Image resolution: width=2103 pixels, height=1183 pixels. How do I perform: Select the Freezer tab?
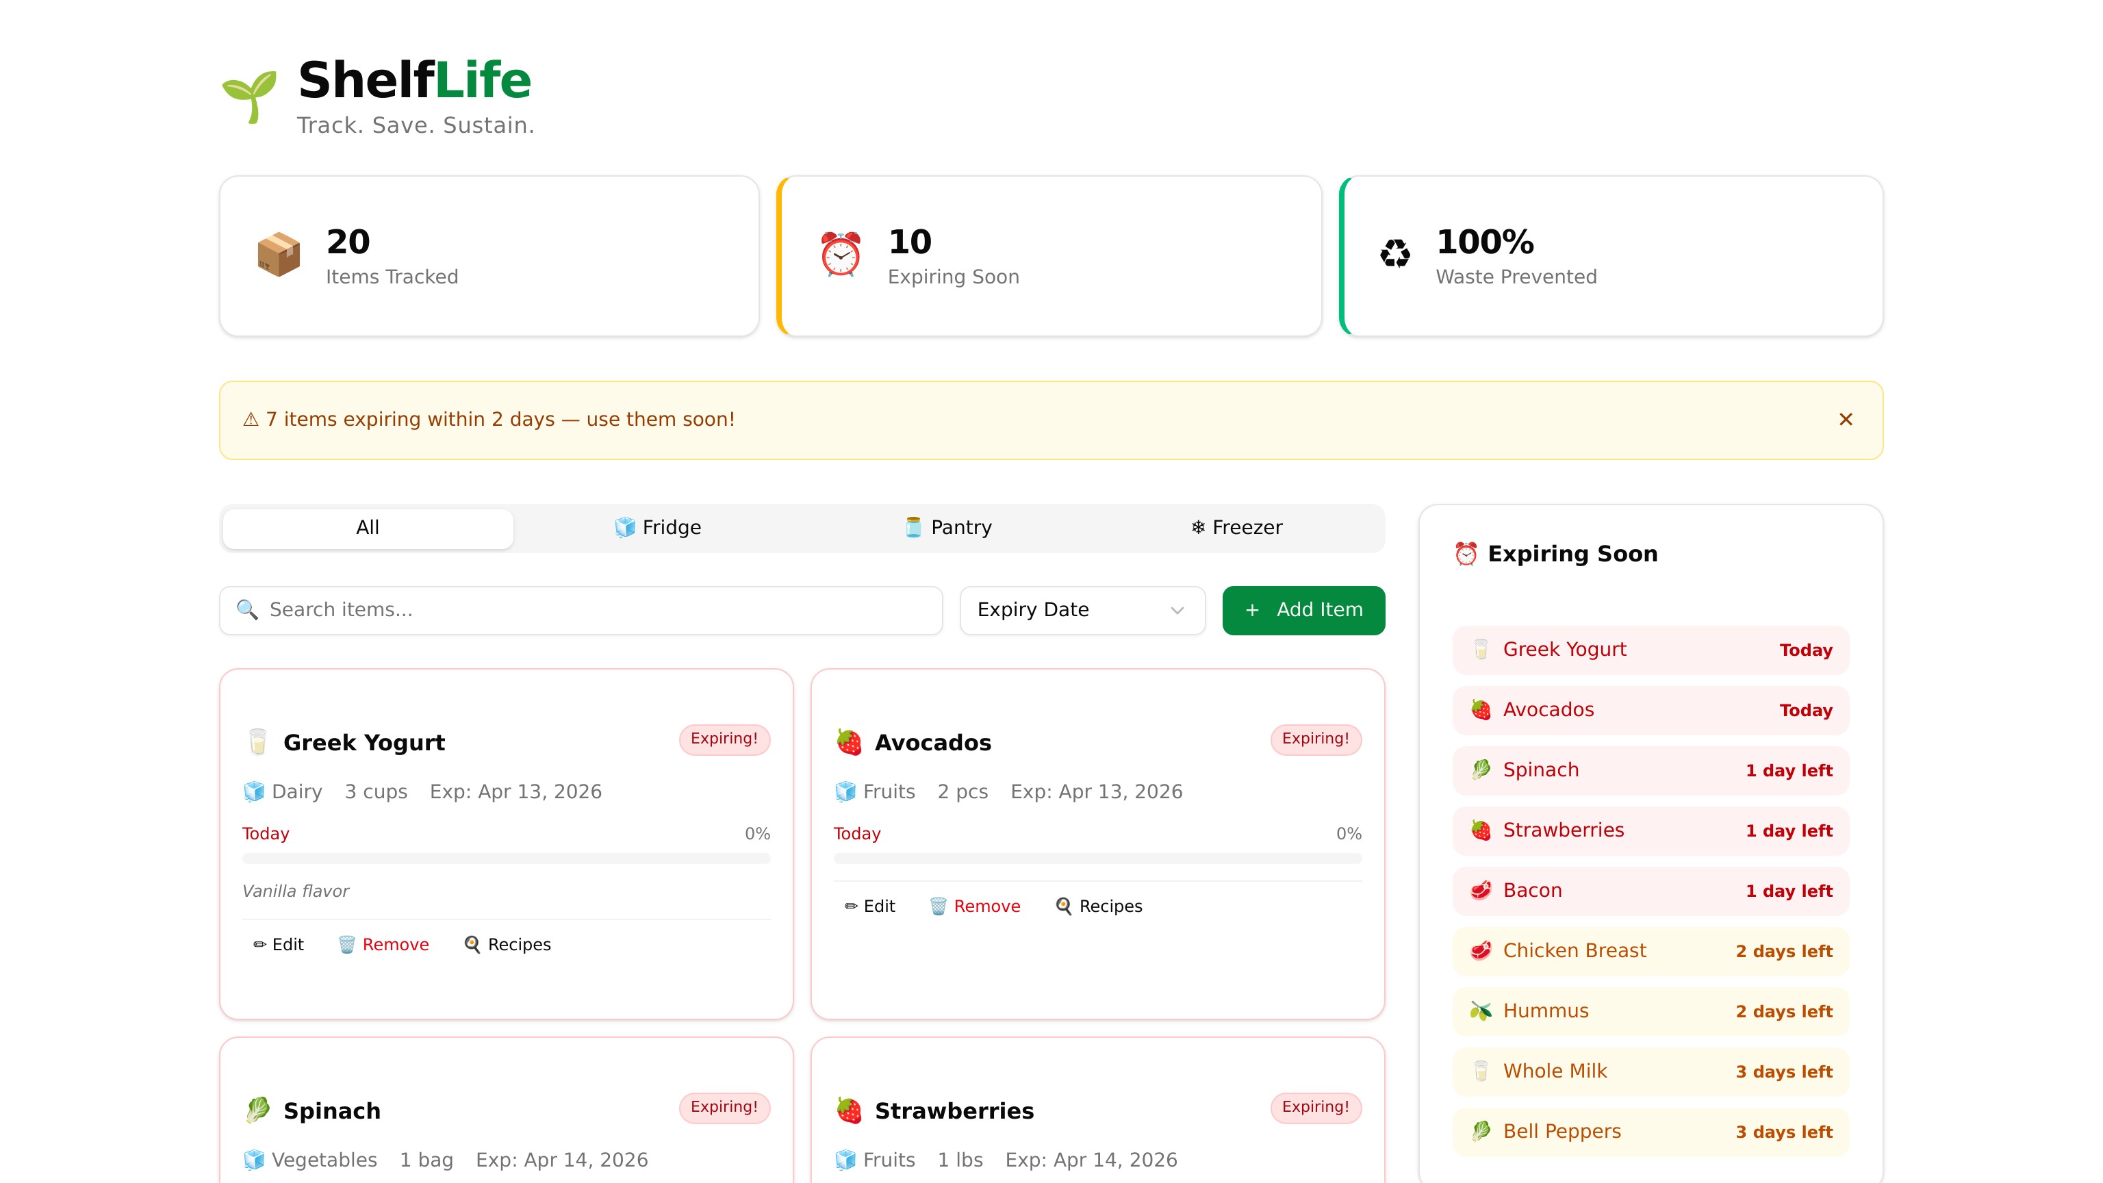click(x=1236, y=527)
